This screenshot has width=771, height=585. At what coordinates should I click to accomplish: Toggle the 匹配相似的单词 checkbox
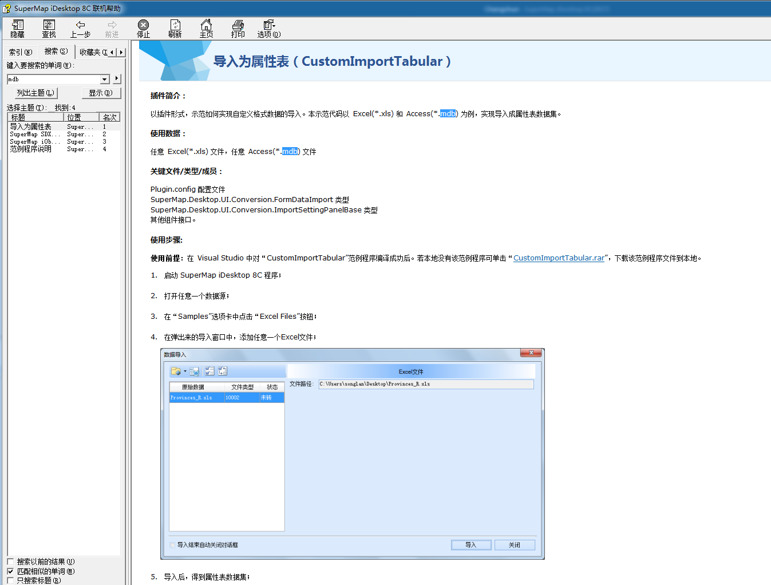10,571
